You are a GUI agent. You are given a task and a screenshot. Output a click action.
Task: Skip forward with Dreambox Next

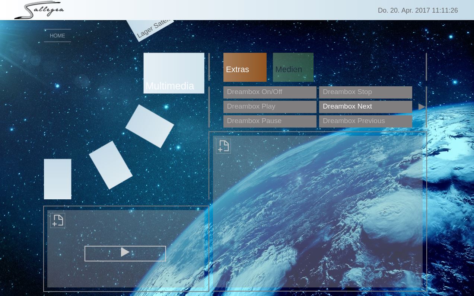coord(366,107)
